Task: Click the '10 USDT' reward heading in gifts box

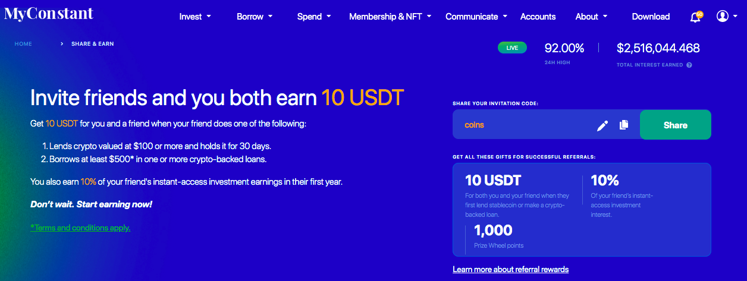Action: click(493, 181)
